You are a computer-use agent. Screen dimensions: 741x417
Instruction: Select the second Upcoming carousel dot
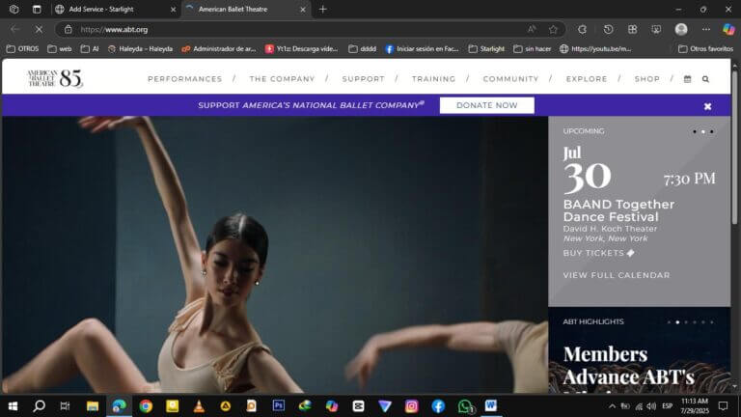tap(702, 131)
